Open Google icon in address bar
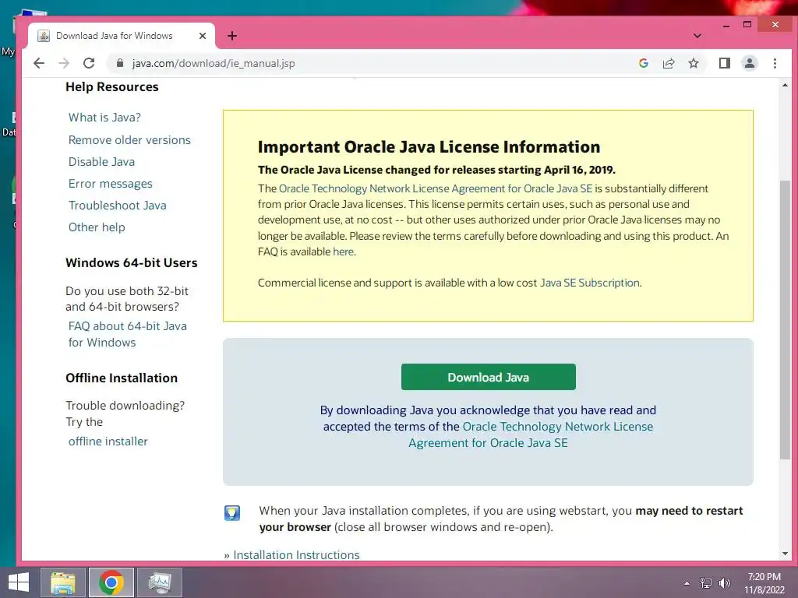Screen dimensions: 798x598 click(x=643, y=63)
